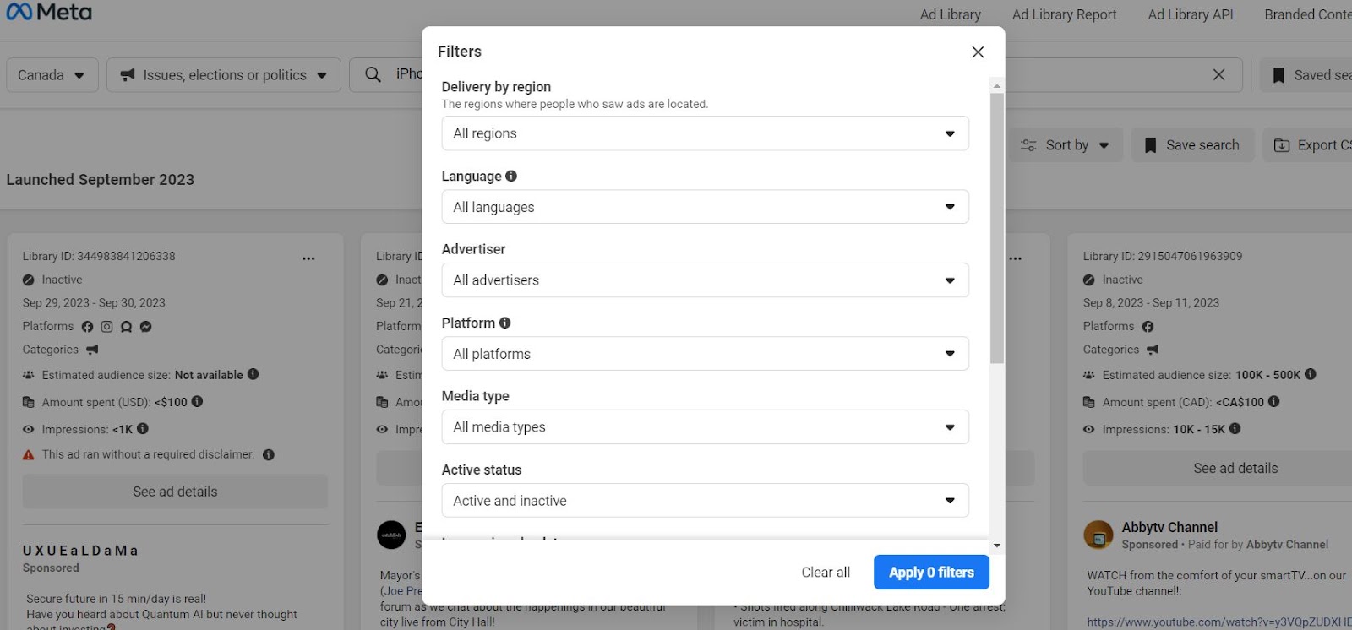1352x630 pixels.
Task: Click the Apply 0 filters button
Action: pos(931,573)
